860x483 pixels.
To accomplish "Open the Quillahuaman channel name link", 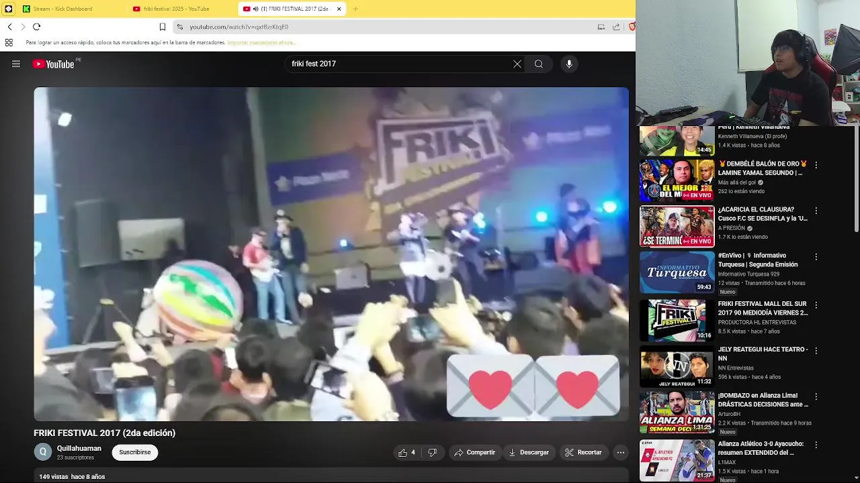I will 79,448.
